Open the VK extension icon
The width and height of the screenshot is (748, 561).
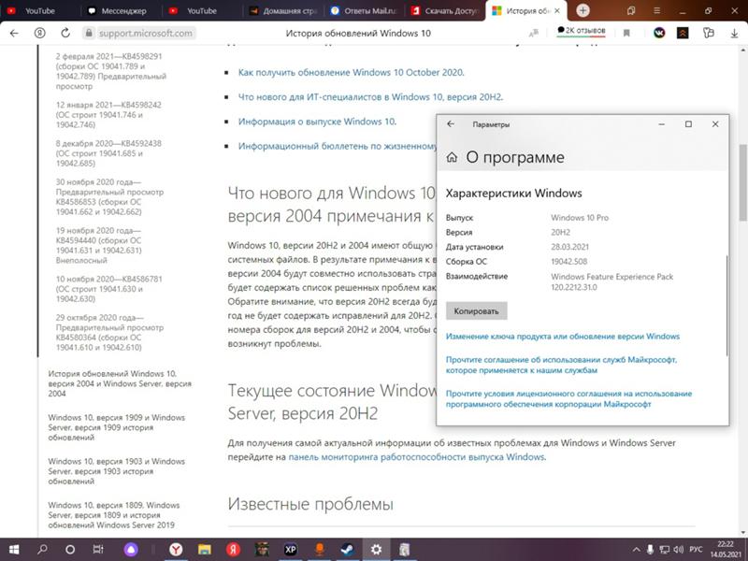(x=659, y=33)
